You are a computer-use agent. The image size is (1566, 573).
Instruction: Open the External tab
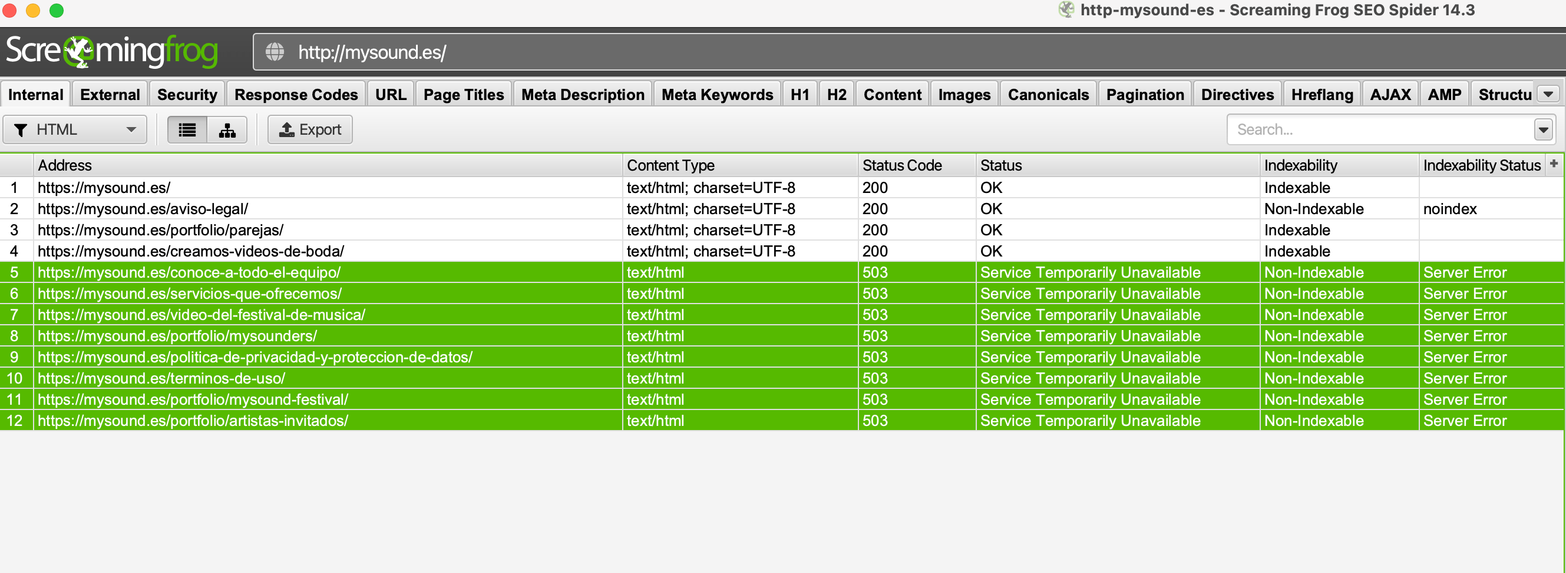click(x=110, y=95)
